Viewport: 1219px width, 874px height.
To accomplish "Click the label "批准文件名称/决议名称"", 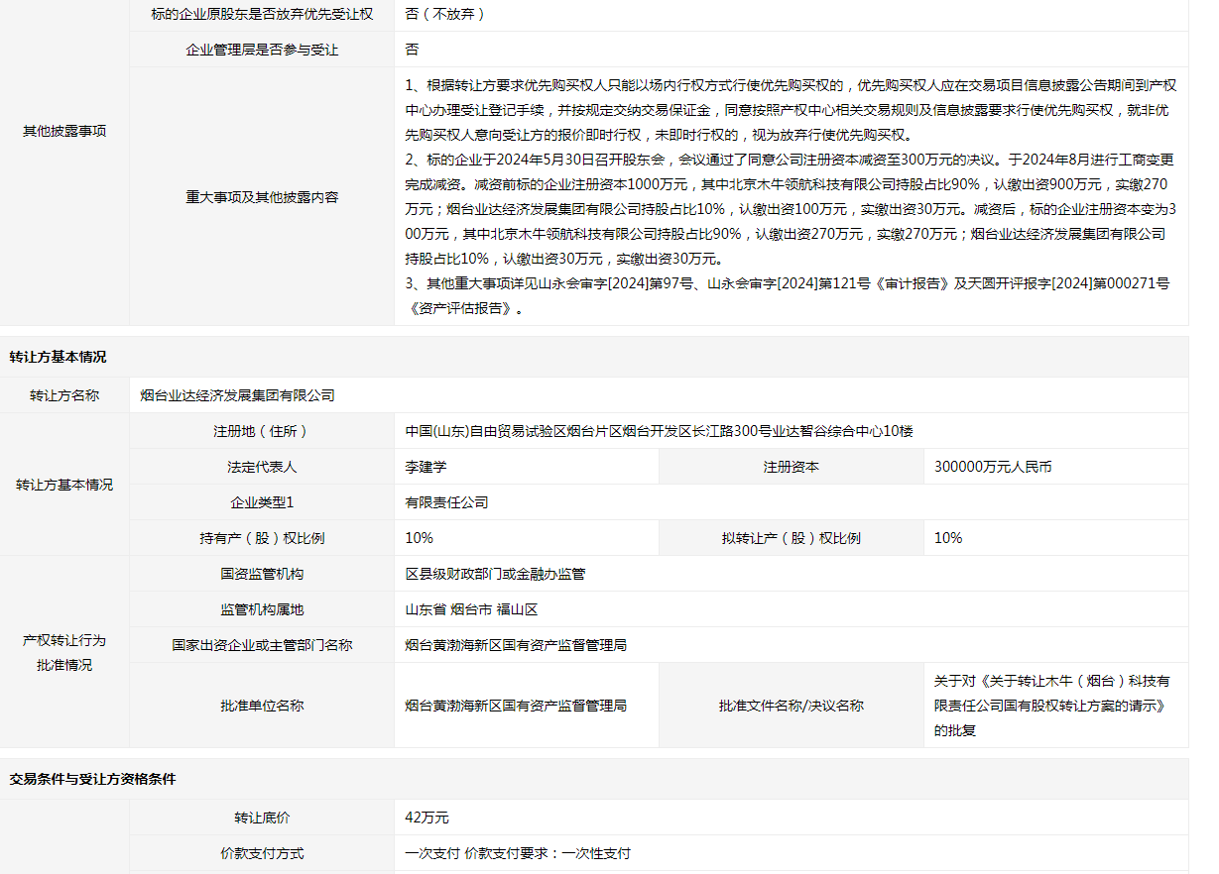I will point(792,706).
